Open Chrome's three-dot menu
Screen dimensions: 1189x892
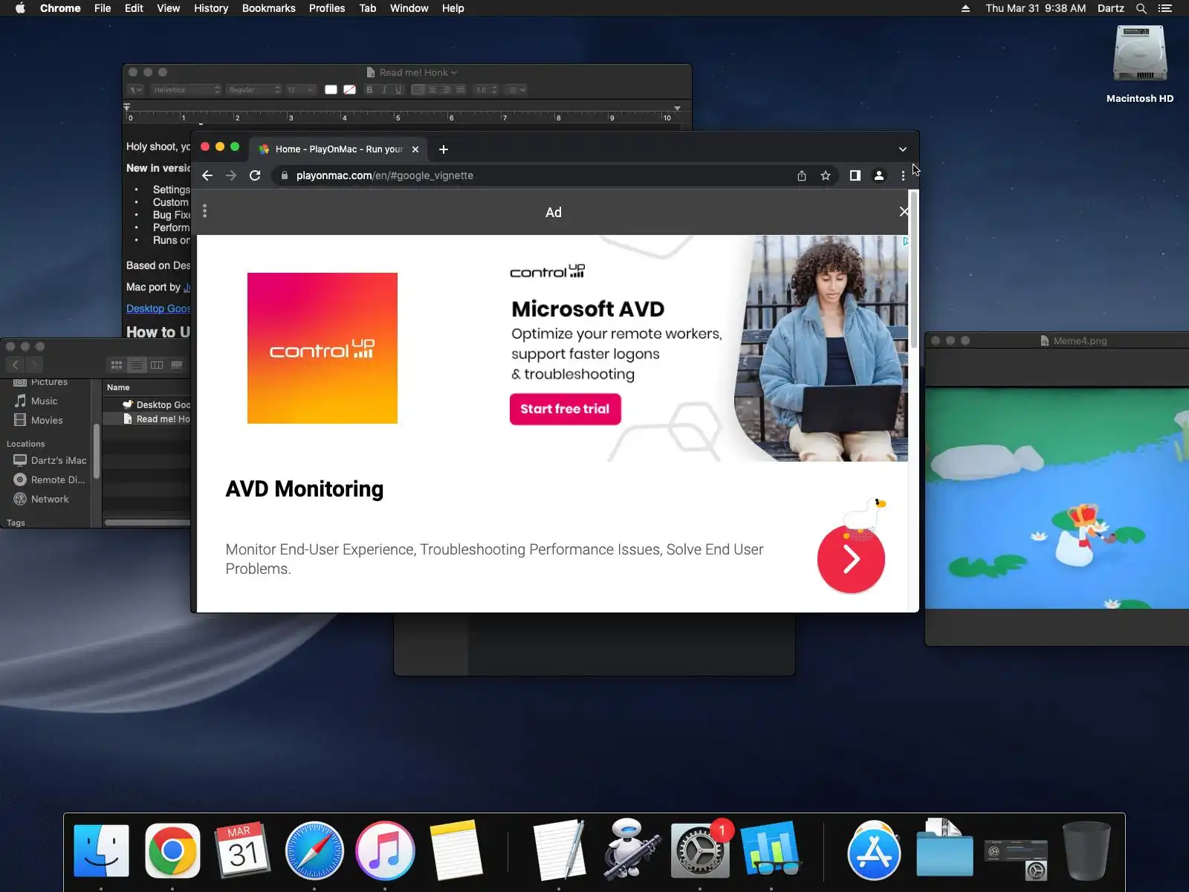903,175
